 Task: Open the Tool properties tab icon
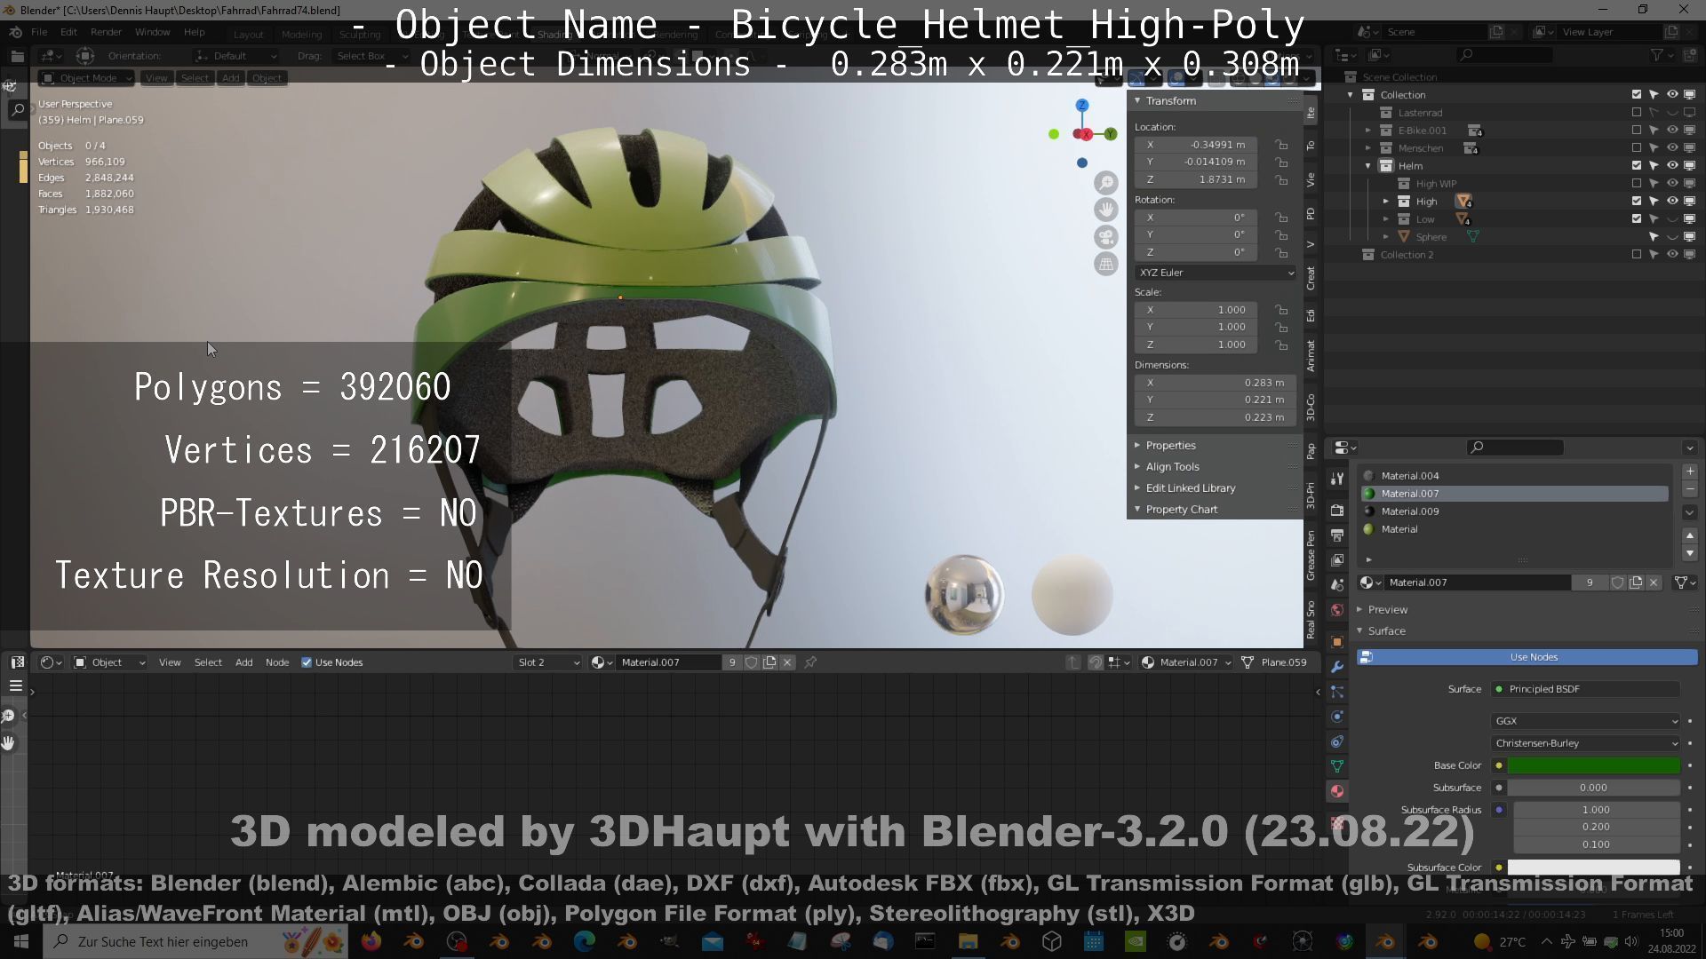[x=1337, y=479]
